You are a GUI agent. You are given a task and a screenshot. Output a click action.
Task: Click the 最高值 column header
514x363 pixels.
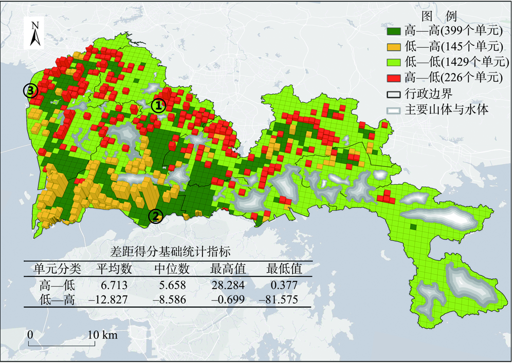pos(228,269)
